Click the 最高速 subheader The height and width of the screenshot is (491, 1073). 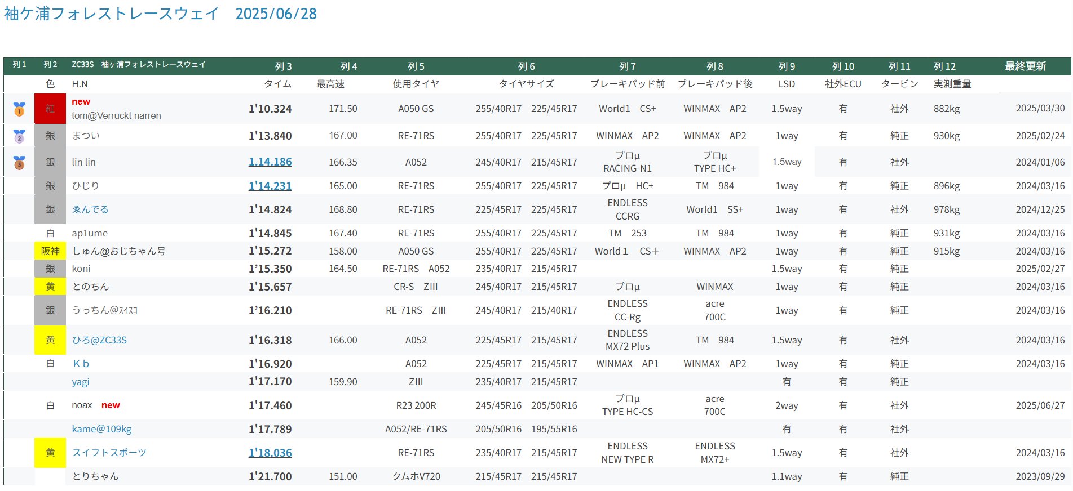330,84
